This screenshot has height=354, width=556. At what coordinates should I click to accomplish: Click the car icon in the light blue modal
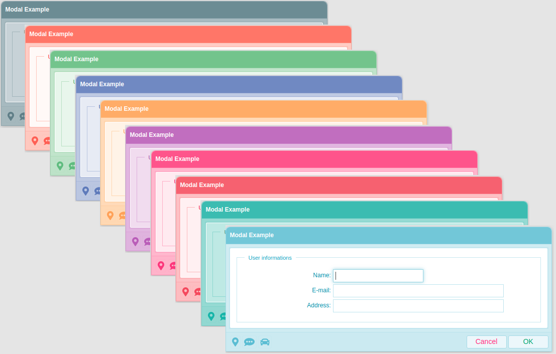[x=265, y=342]
